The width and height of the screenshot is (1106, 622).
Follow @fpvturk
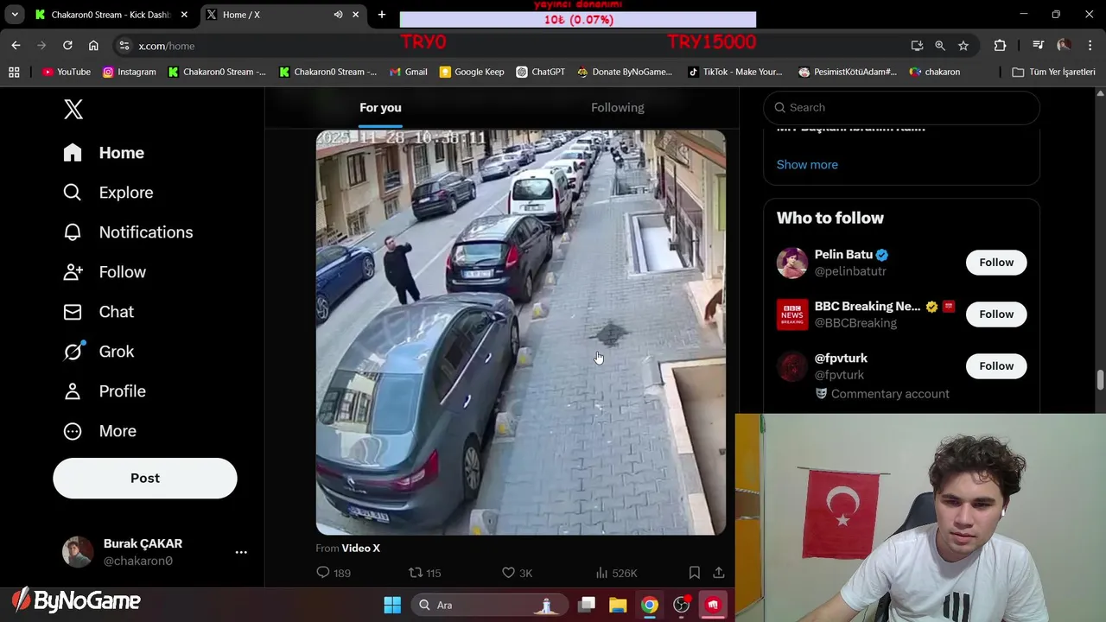[996, 366]
